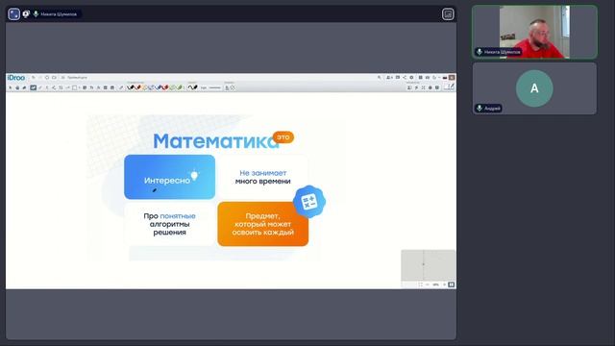Click microphone icon on Андрей tile
Viewport: 615px width, 346px height.
point(480,108)
